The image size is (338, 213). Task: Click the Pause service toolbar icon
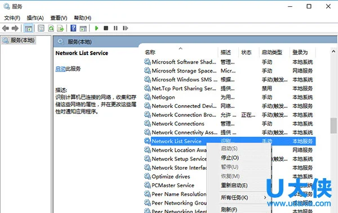[115, 28]
